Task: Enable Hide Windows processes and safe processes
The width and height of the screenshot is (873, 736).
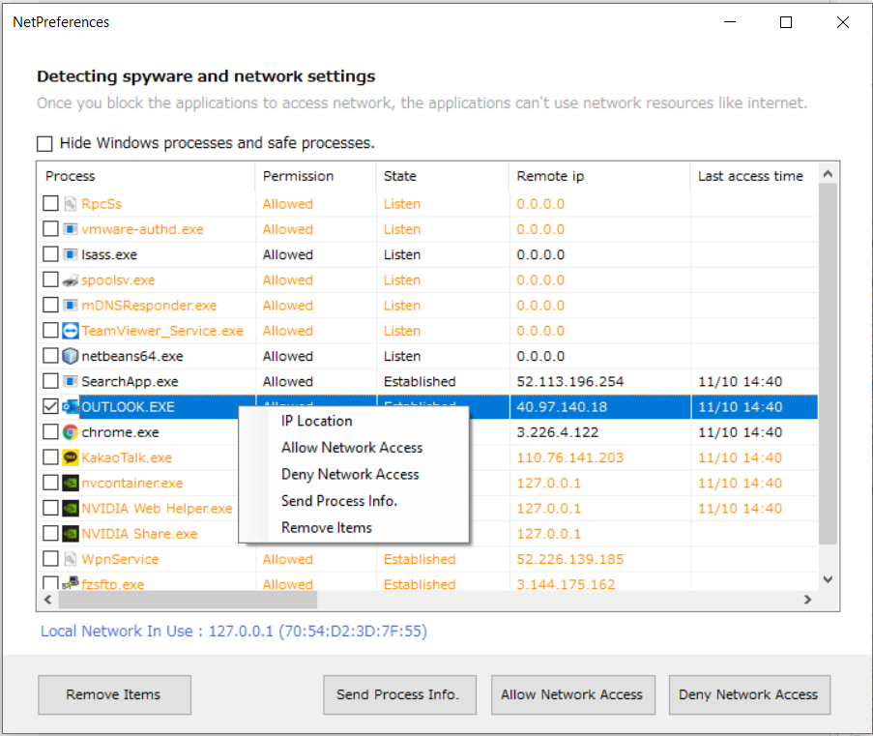Action: pyautogui.click(x=44, y=144)
